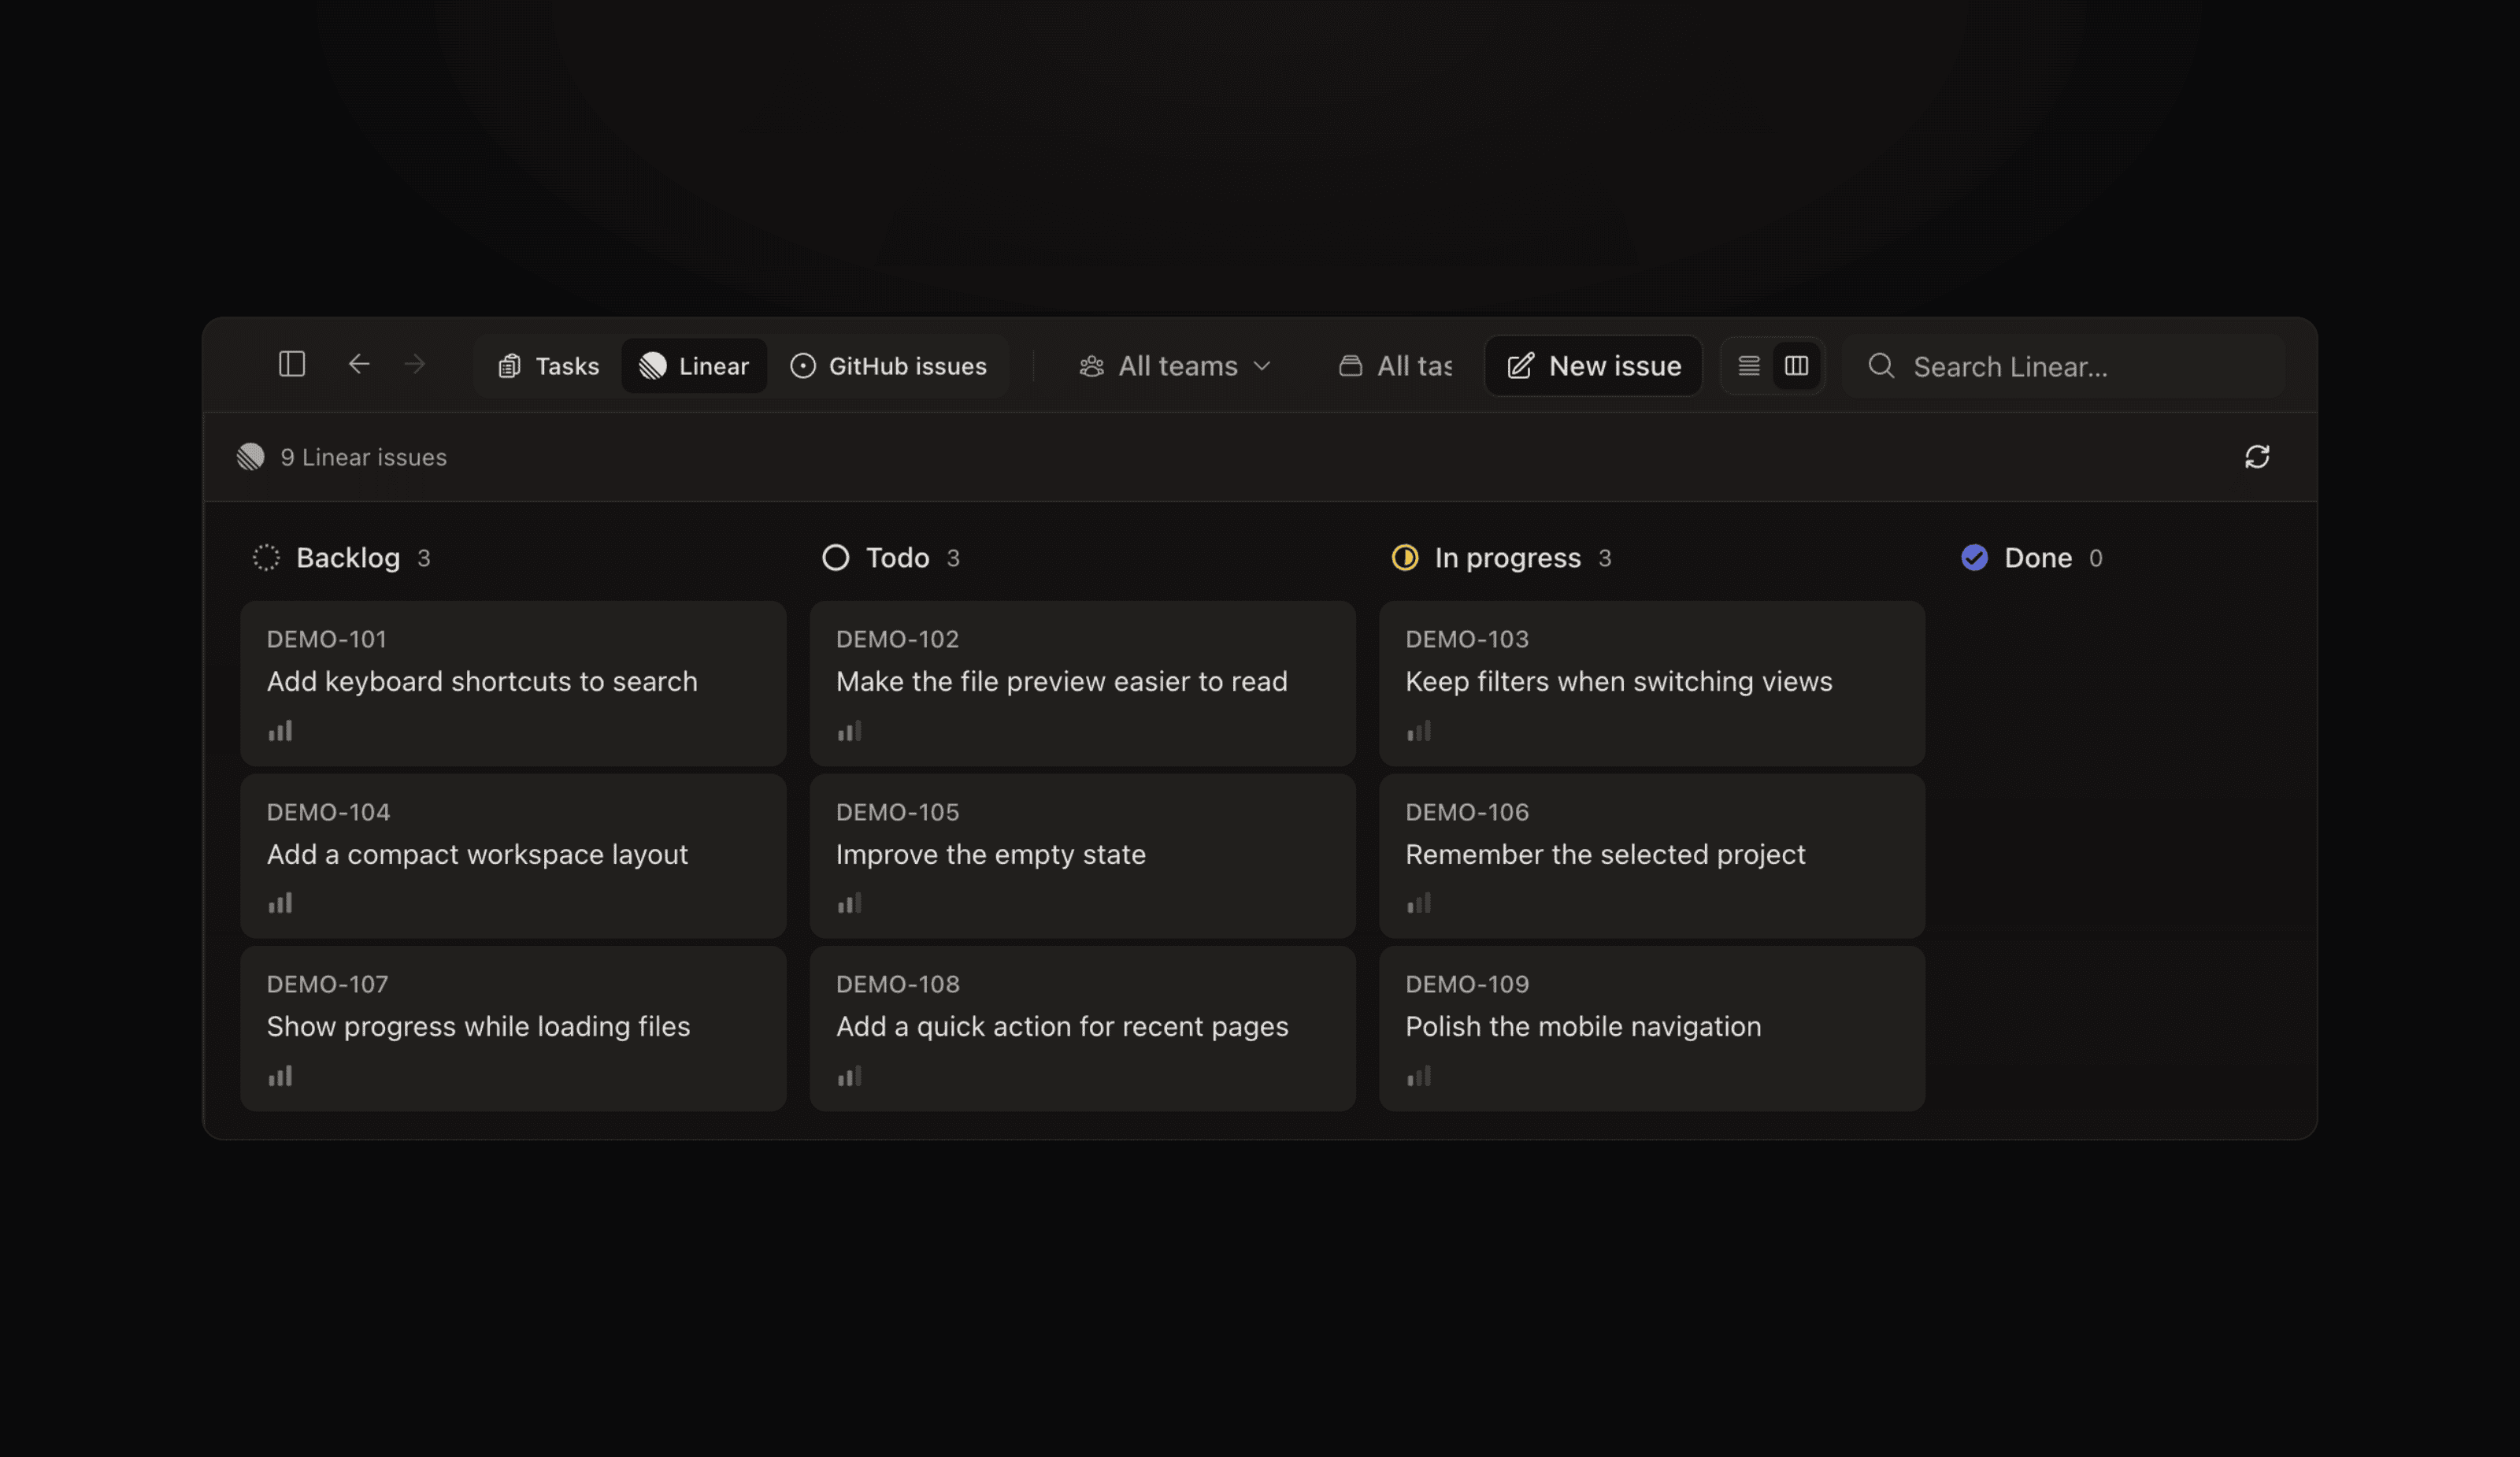Create a New issue
2520x1457 pixels.
1594,366
